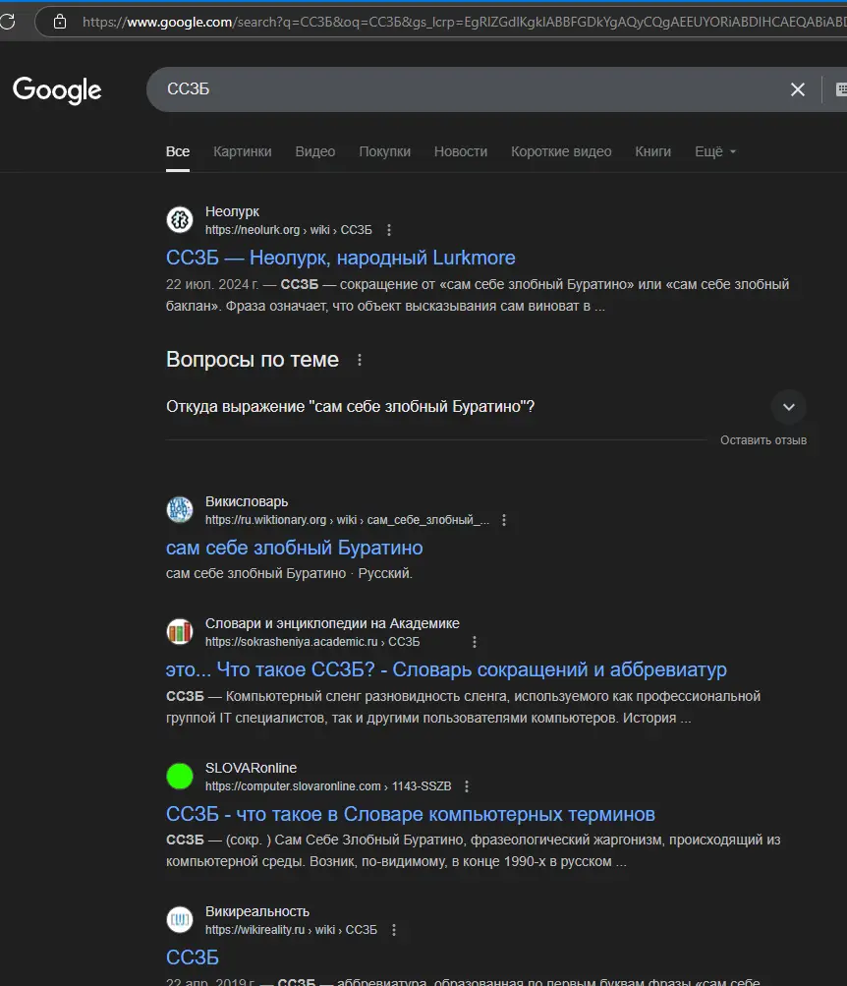Expand question about злобный Буратино origin
Image resolution: width=847 pixels, height=986 pixels.
(788, 407)
